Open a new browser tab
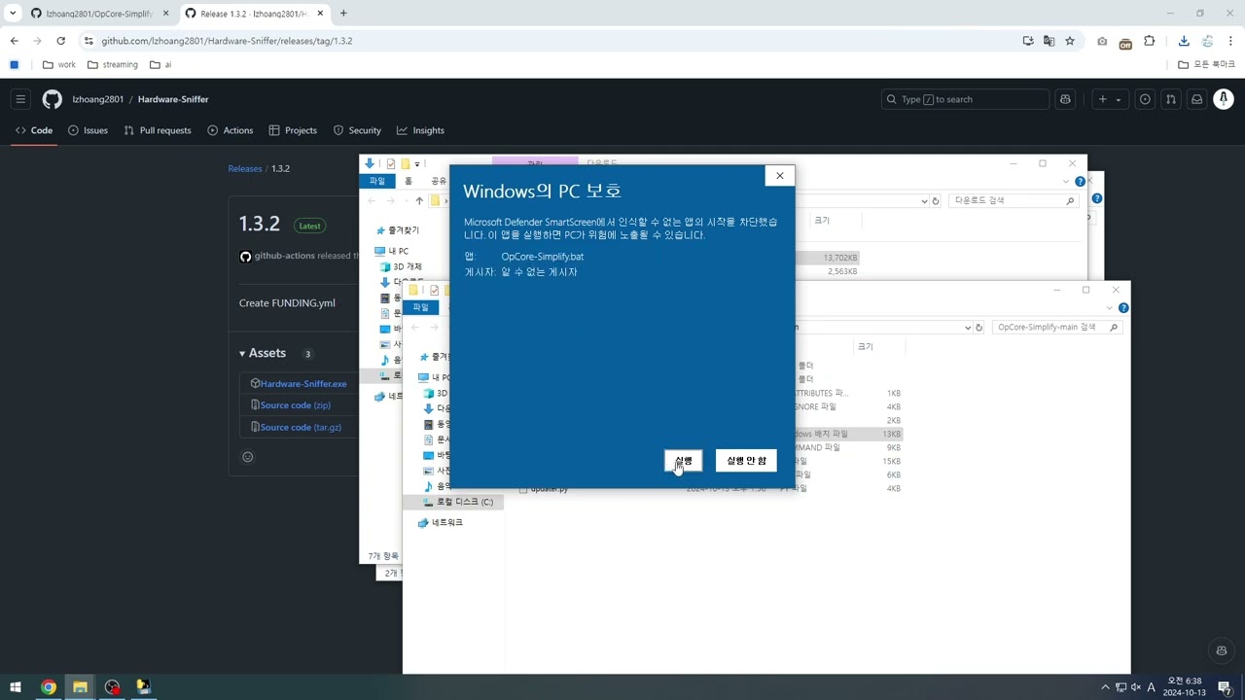The image size is (1245, 700). (343, 14)
